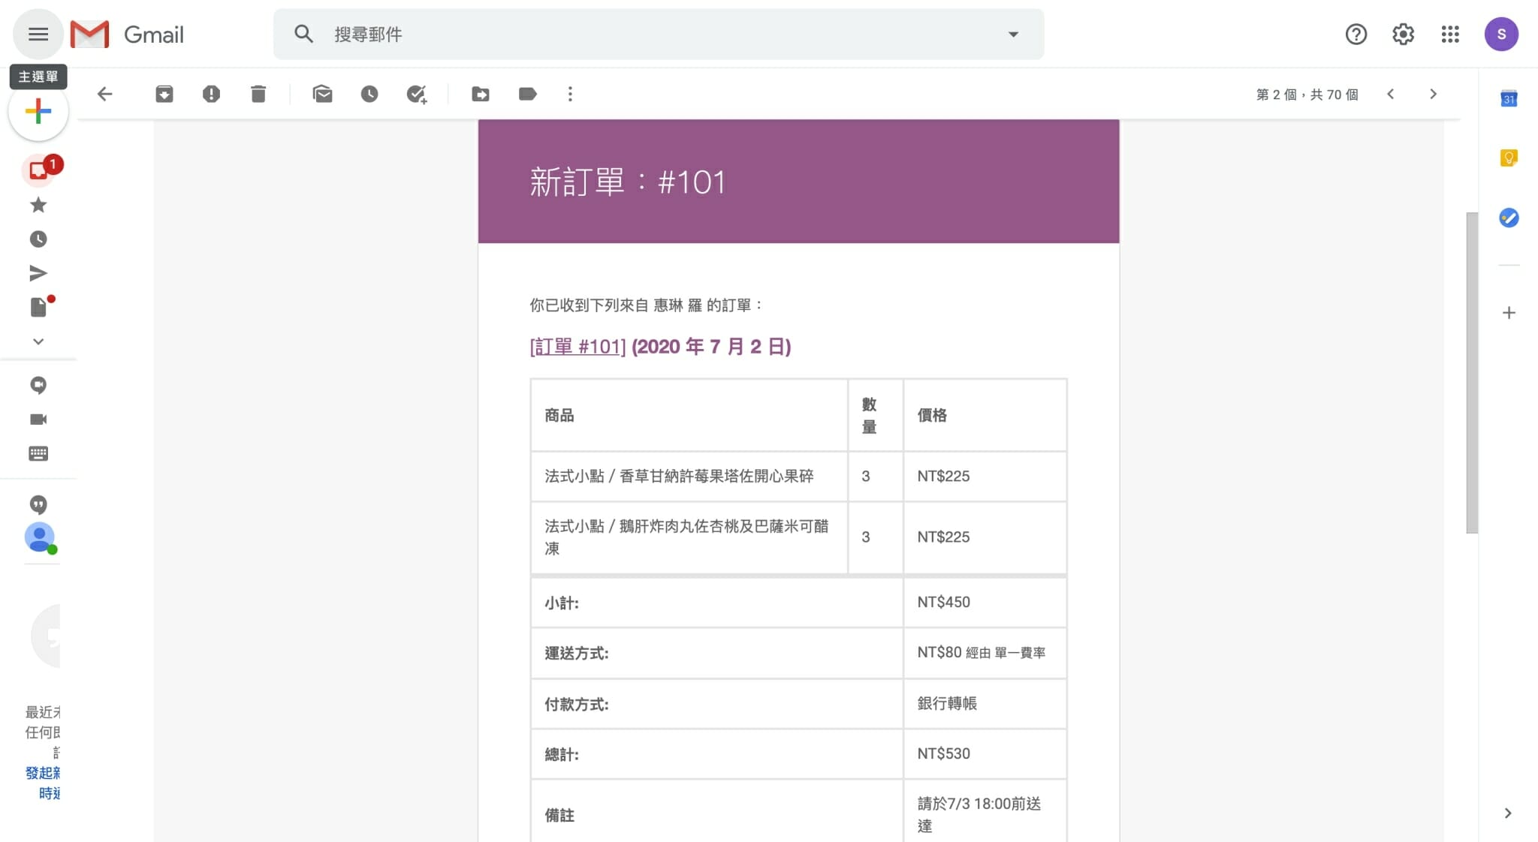Click the Compose plus button
Image resolution: width=1538 pixels, height=842 pixels.
click(x=38, y=112)
